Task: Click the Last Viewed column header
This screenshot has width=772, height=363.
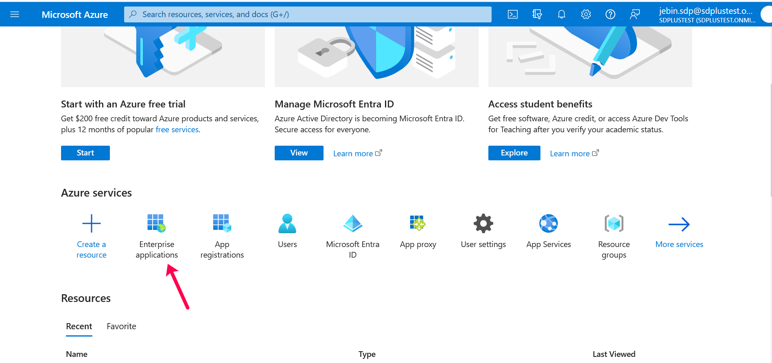Action: click(x=614, y=354)
